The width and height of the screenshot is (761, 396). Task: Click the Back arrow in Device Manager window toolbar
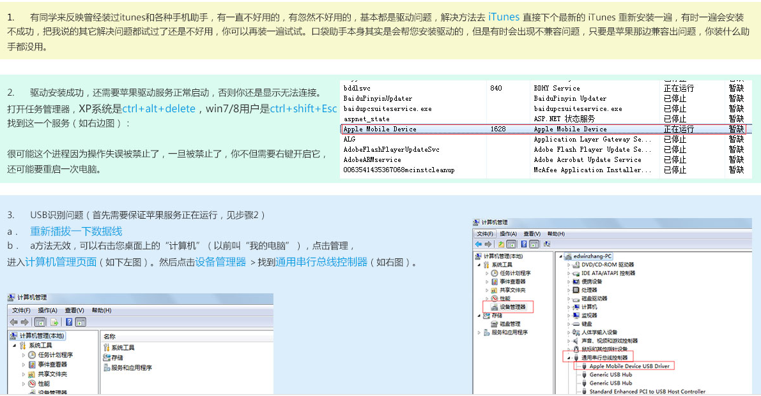(x=479, y=244)
